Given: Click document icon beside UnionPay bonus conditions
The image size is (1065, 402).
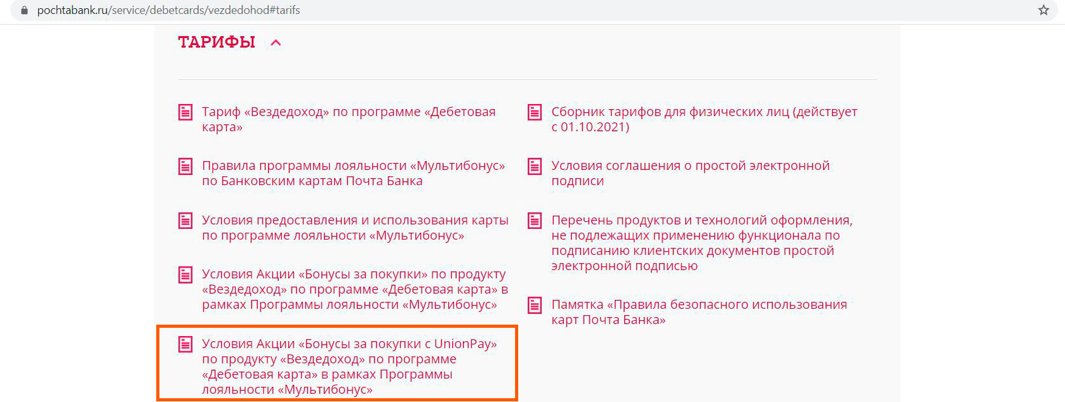Looking at the screenshot, I should click(x=185, y=344).
